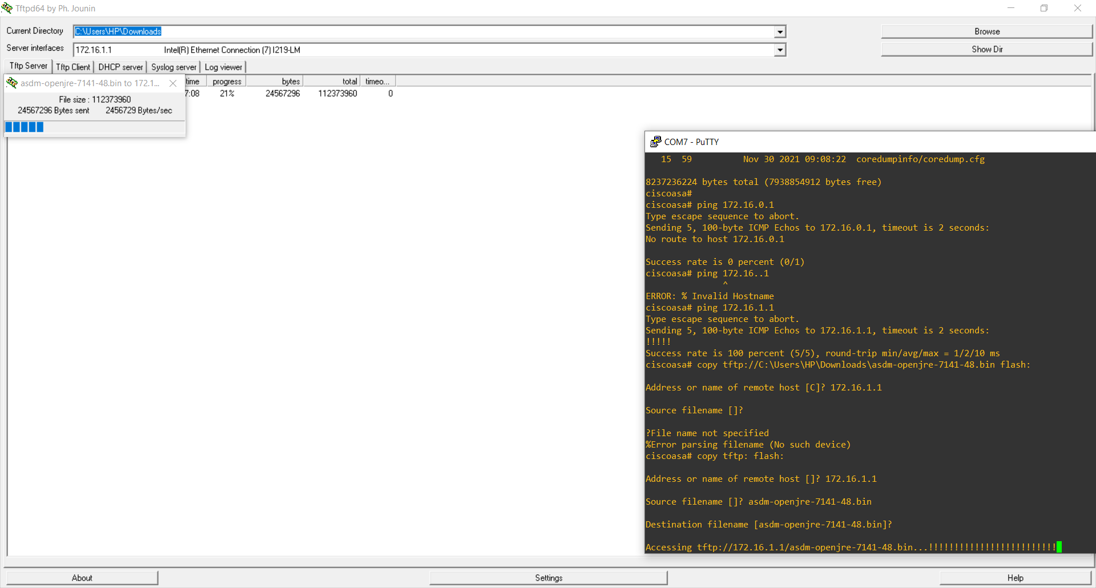Click the About button

tap(82, 578)
